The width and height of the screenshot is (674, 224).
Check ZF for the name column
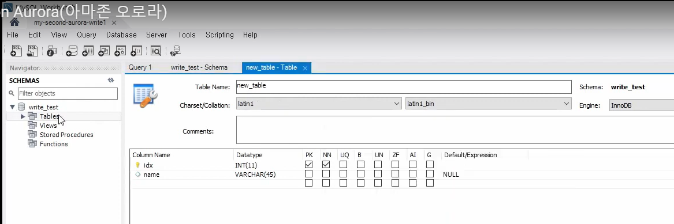click(396, 174)
